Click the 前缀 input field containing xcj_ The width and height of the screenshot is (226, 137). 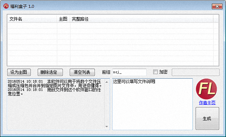pyautogui.click(x=129, y=72)
